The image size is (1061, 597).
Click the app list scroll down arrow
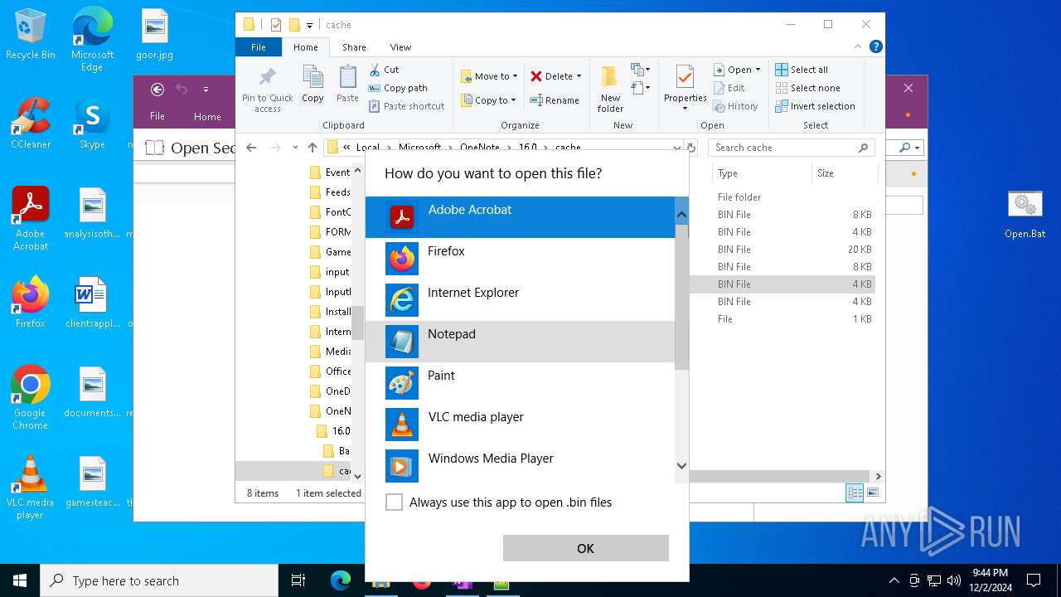pos(681,466)
